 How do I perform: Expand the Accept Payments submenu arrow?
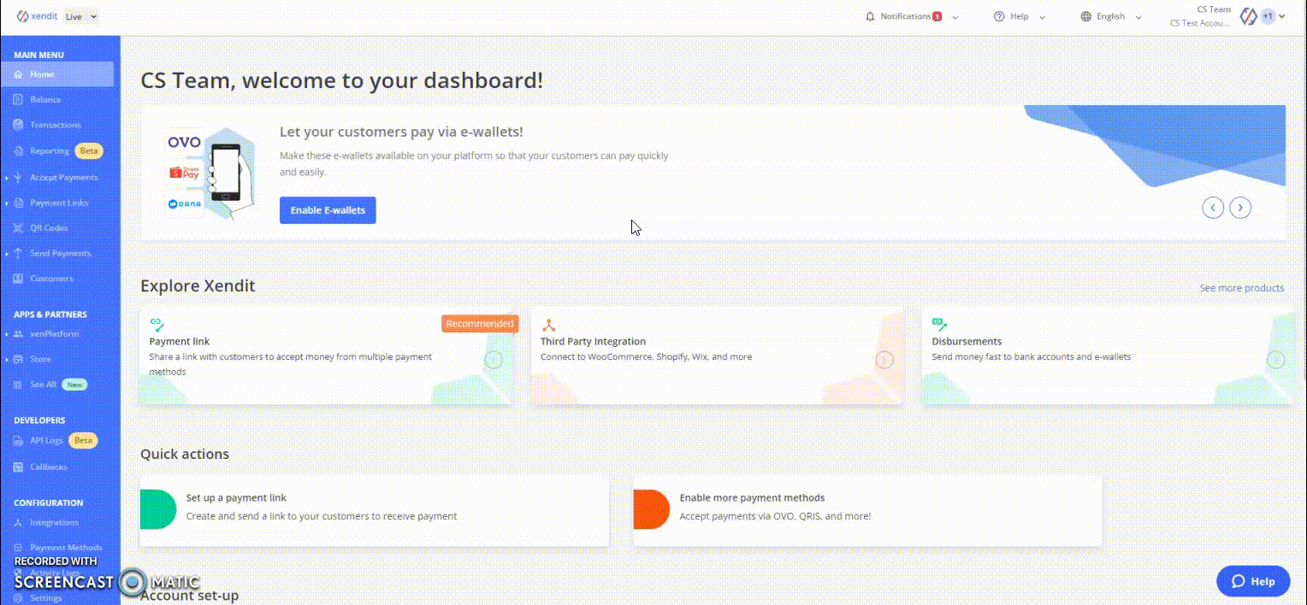[x=7, y=178]
